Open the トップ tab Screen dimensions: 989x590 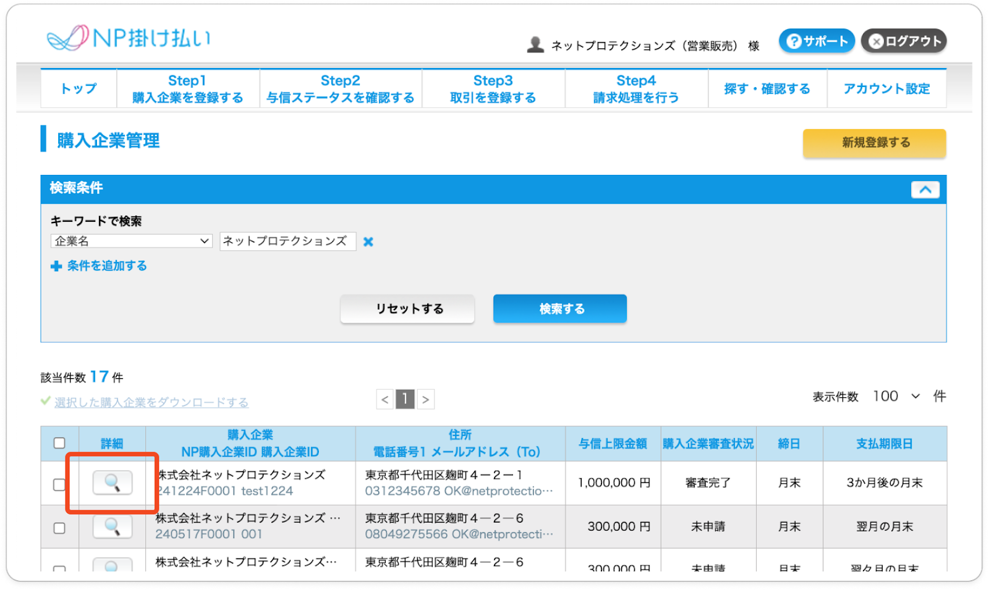(79, 89)
